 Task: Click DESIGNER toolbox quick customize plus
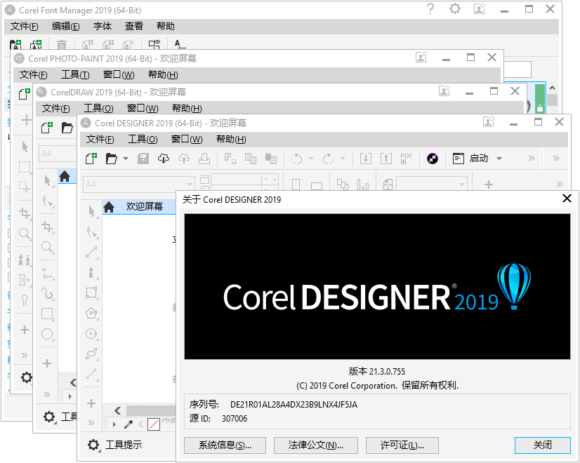(91, 403)
